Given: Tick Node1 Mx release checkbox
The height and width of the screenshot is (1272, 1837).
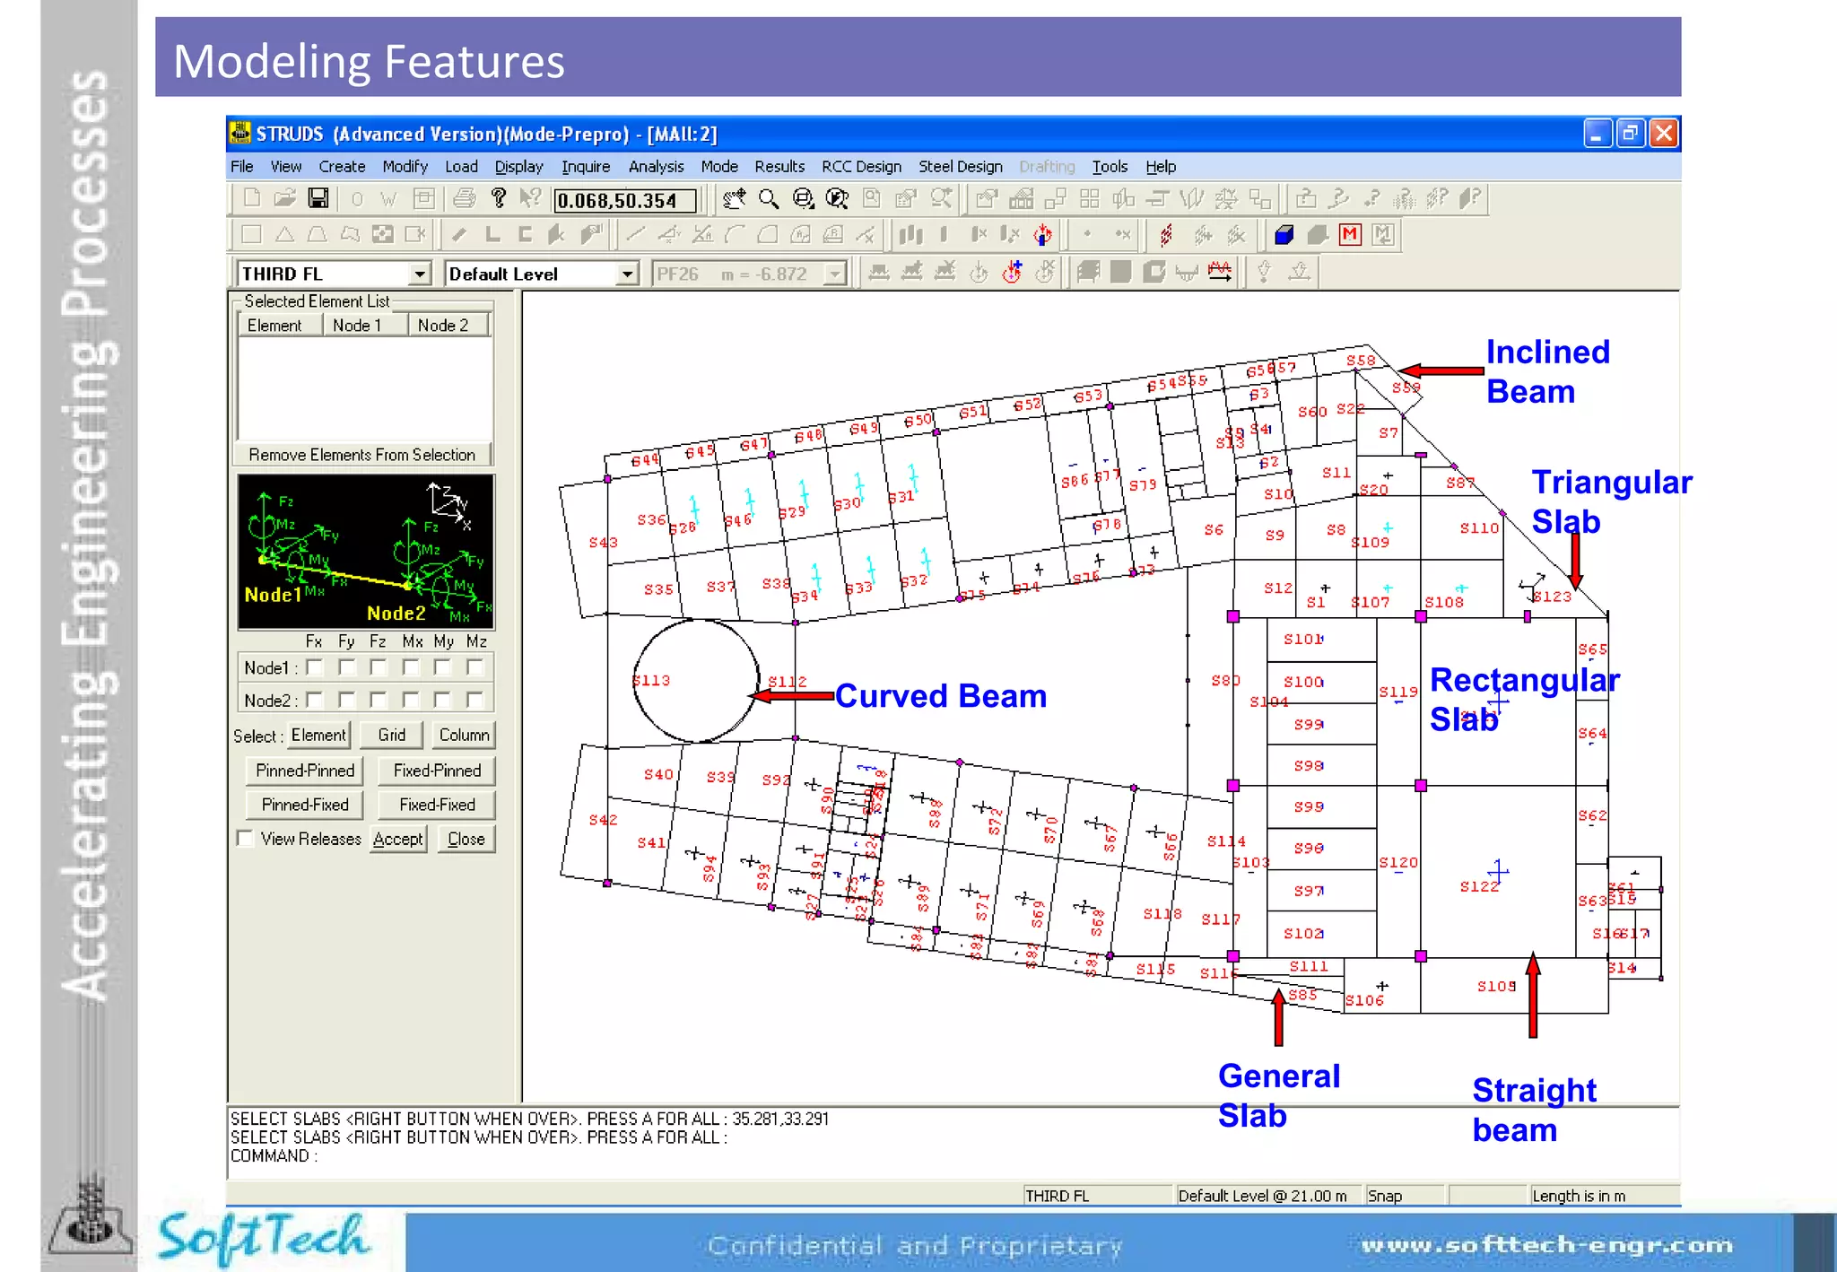Looking at the screenshot, I should [411, 667].
